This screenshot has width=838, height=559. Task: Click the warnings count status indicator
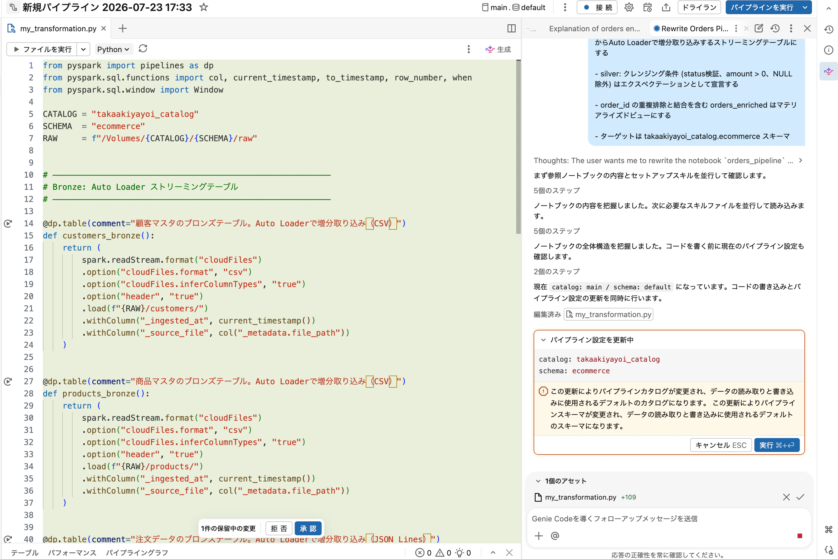(443, 553)
